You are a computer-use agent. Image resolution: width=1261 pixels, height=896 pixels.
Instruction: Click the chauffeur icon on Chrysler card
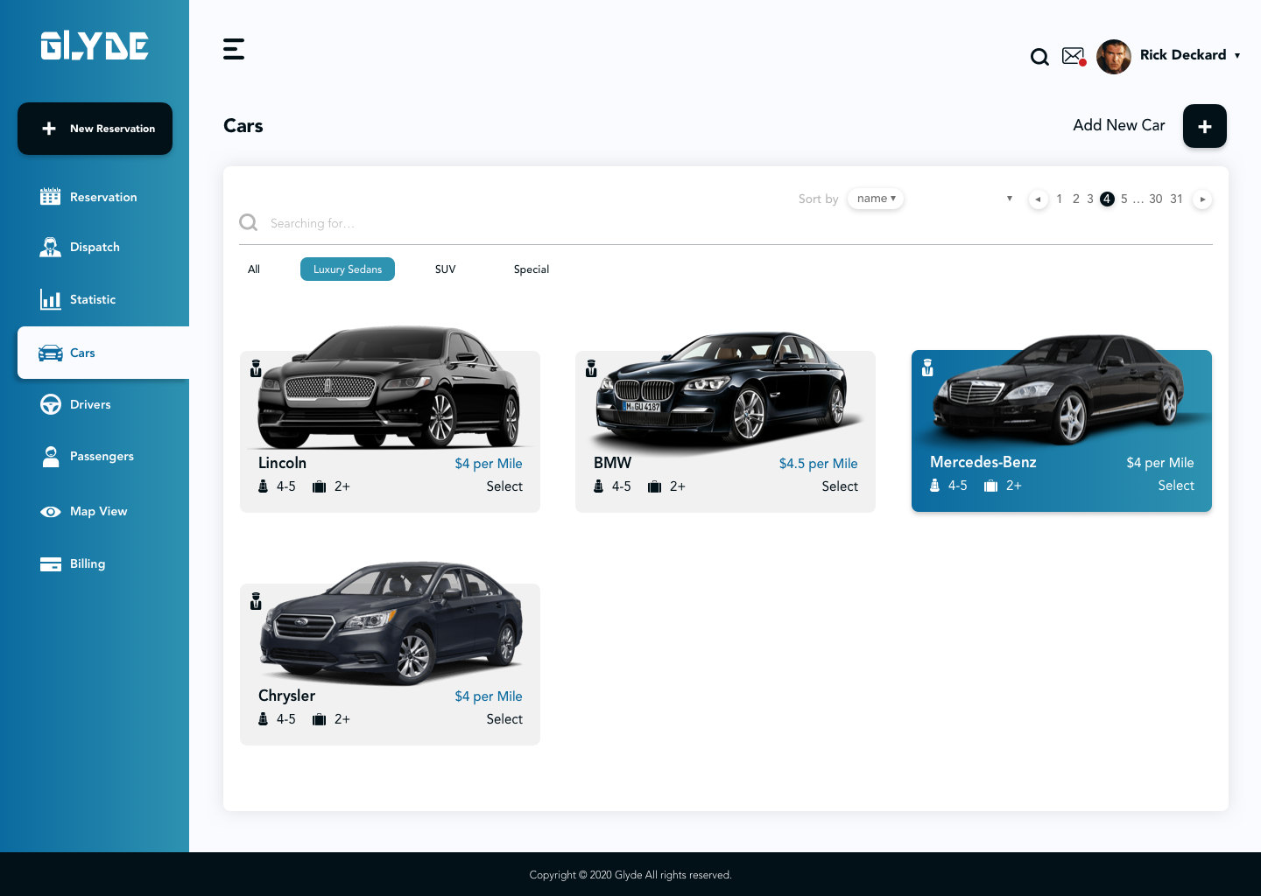coord(256,601)
